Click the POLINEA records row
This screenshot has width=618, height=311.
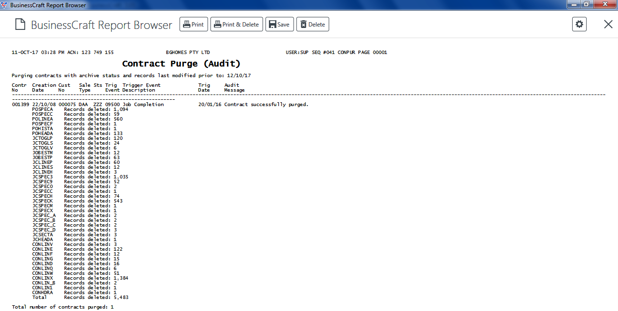pyautogui.click(x=77, y=119)
